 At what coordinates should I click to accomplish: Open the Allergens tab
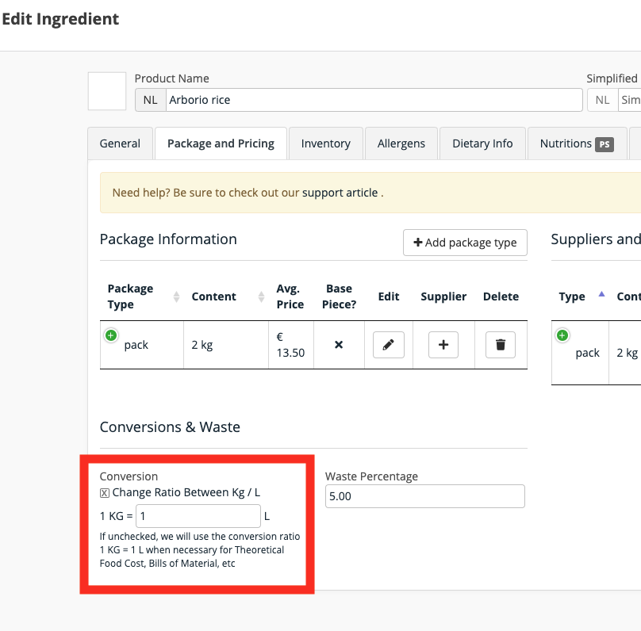click(x=401, y=143)
